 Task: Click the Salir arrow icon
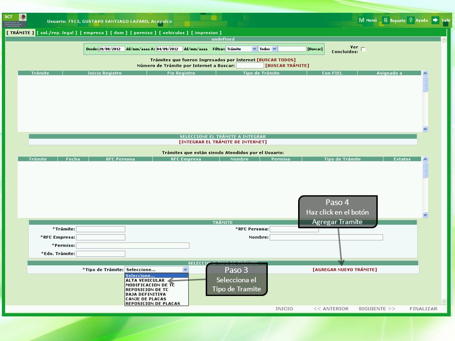[x=435, y=20]
